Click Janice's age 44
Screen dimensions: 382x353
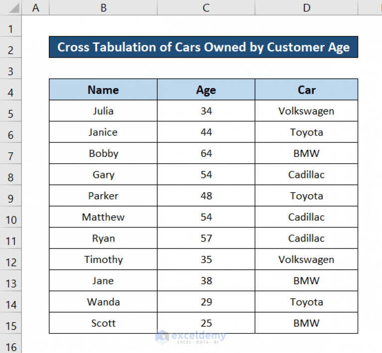(206, 132)
